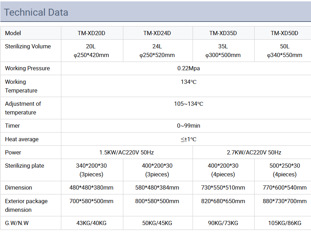Screen dimensions: 311x232
Task: Select the Model row label
Action: pos(13,33)
